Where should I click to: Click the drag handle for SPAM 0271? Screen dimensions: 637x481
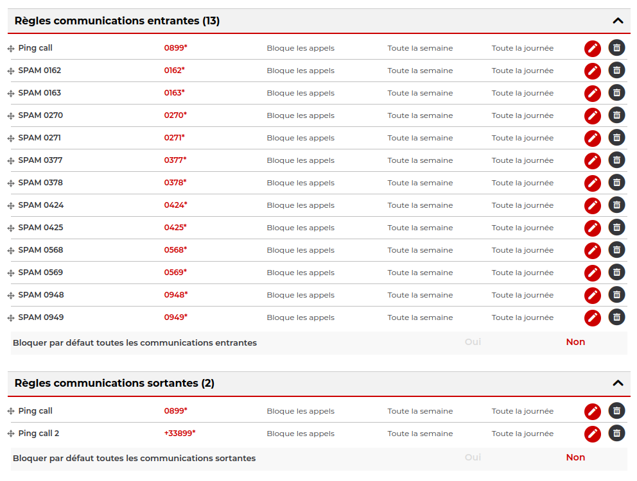pos(11,139)
